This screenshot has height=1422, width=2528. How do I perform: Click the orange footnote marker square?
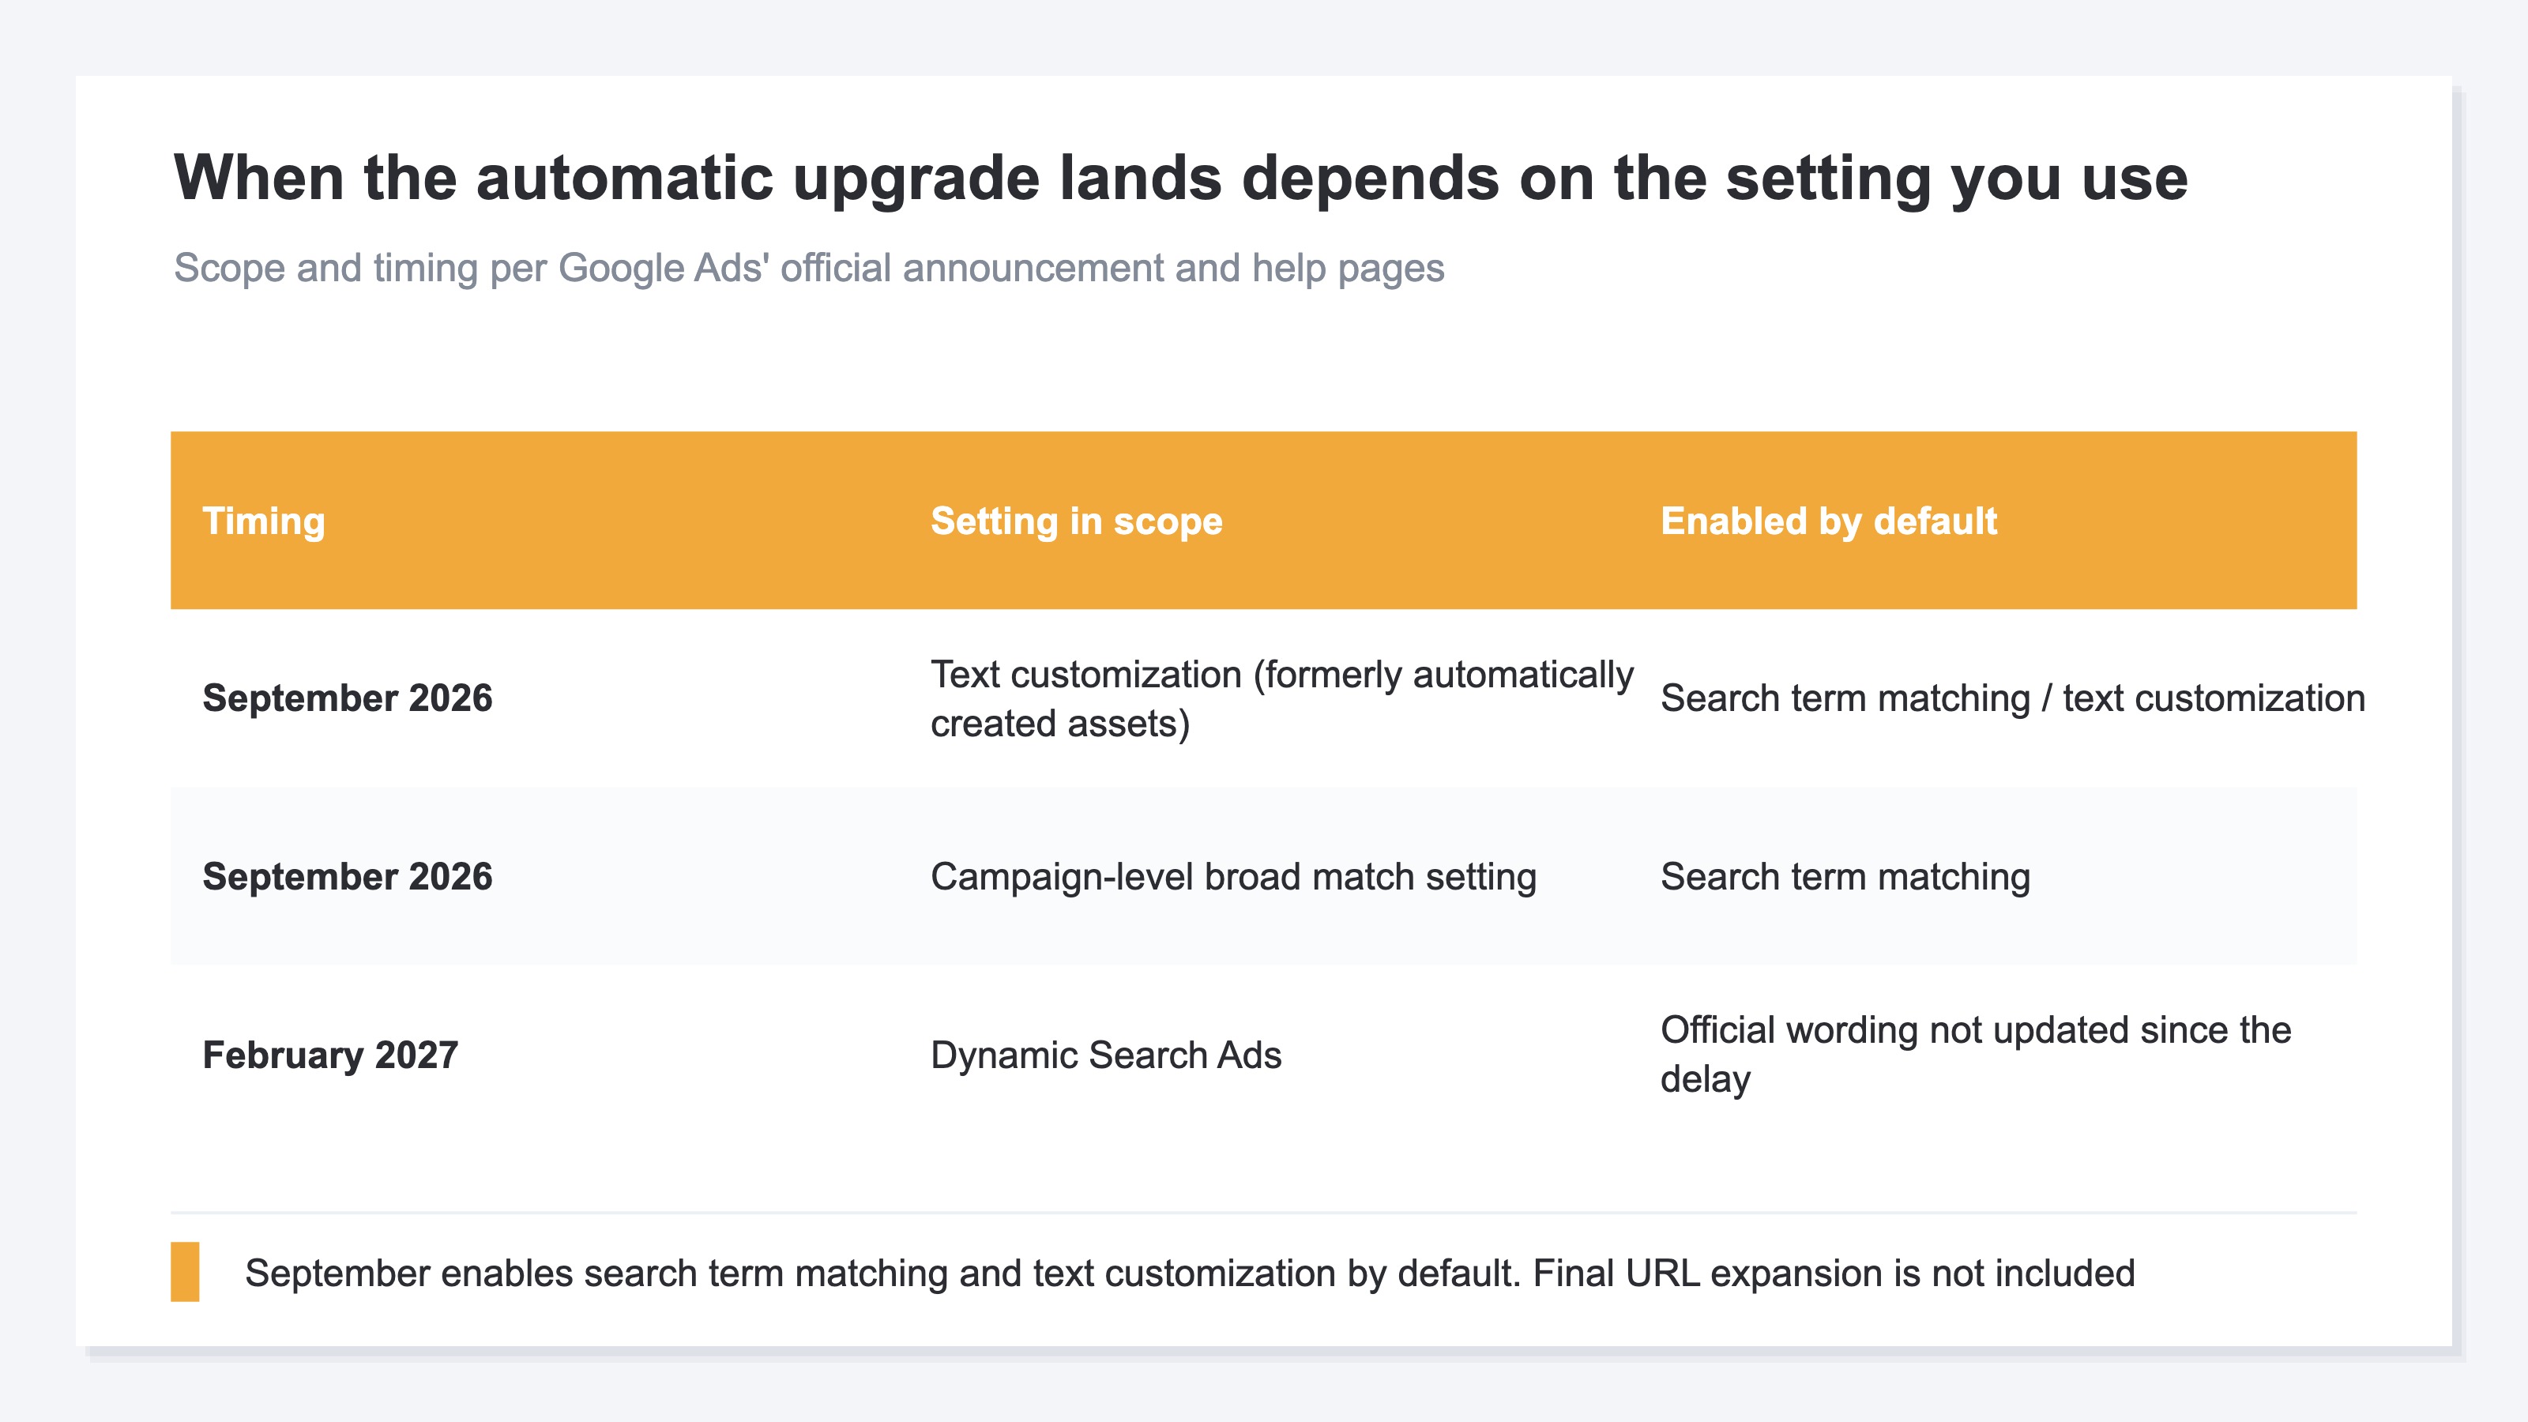click(185, 1272)
